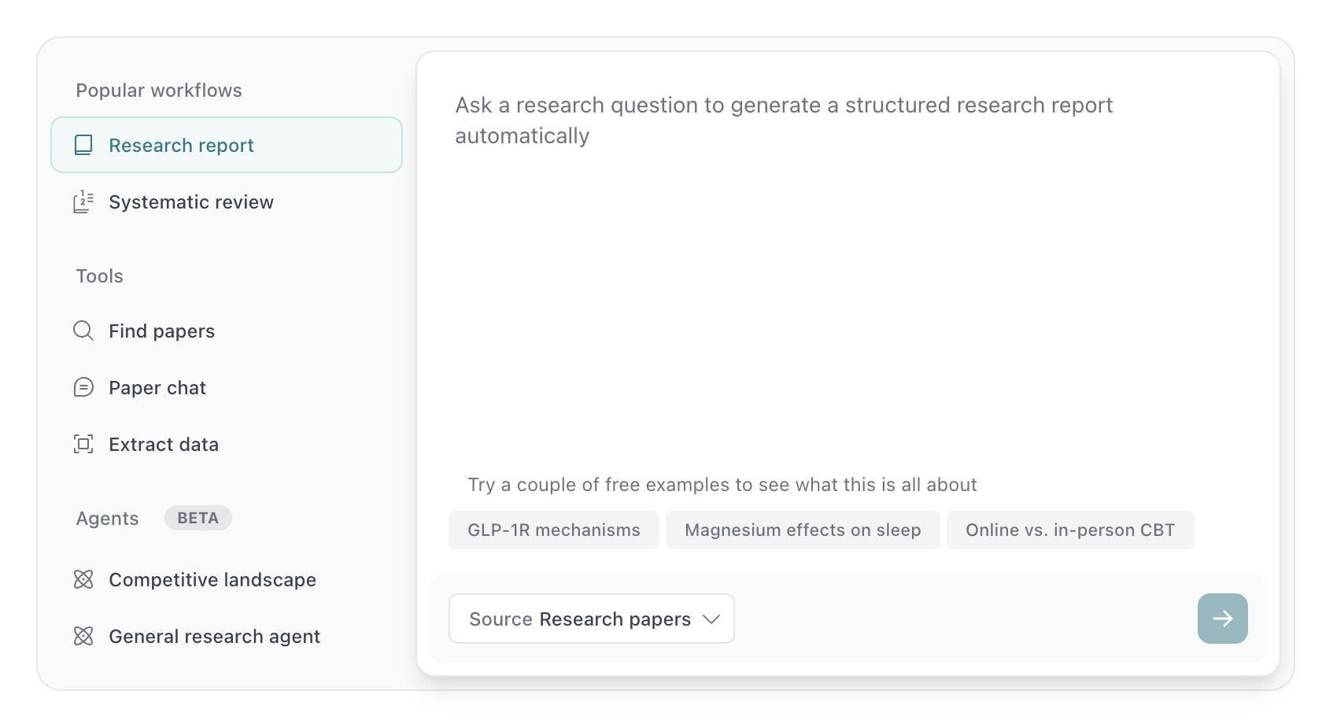Select the Research report workflow
Image resolution: width=1333 pixels, height=724 pixels.
[x=181, y=146]
